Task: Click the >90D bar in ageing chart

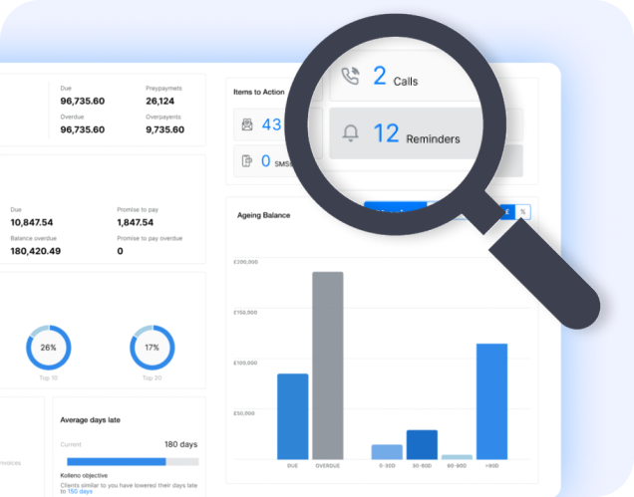Action: (491, 400)
